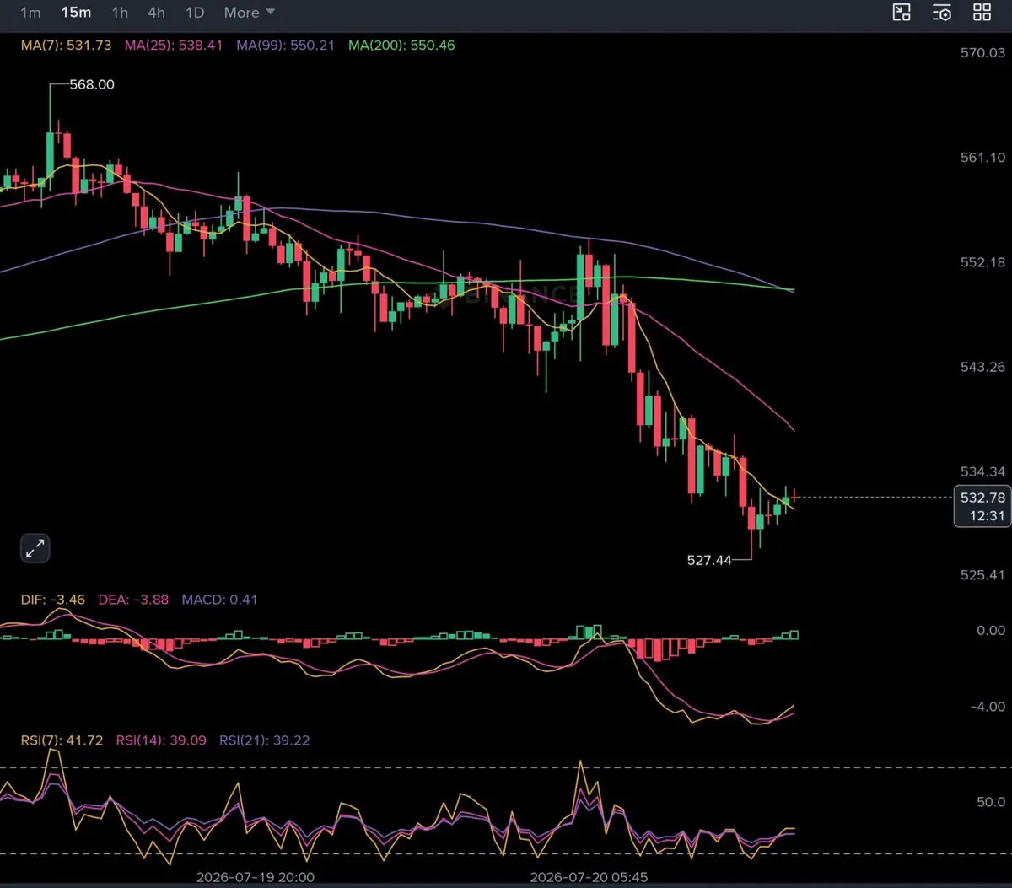Click the 561.10 price axis label
This screenshot has width=1012, height=888.
[983, 158]
